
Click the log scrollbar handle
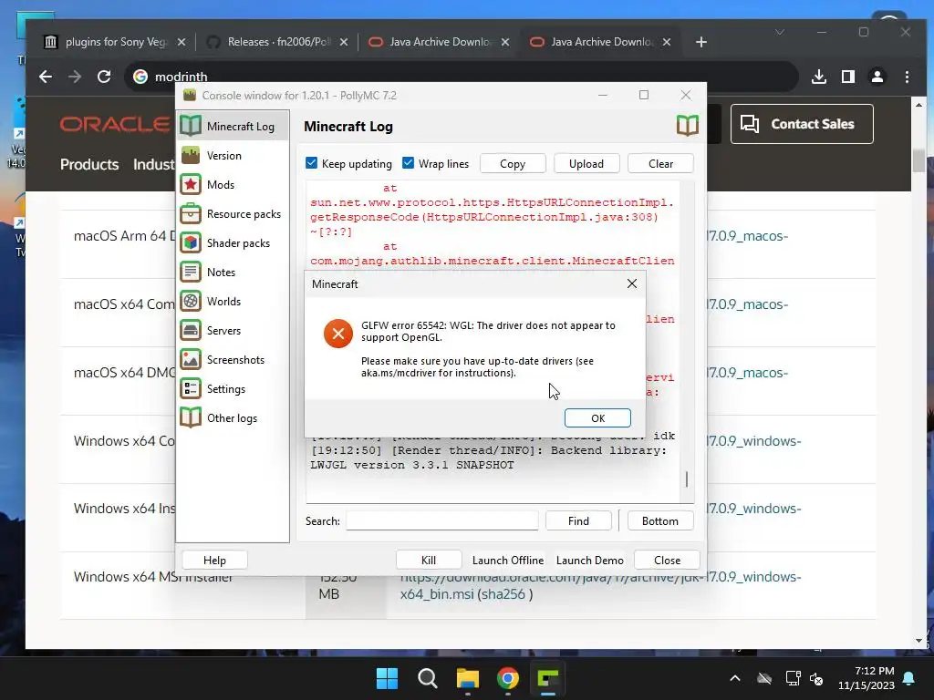pyautogui.click(x=687, y=479)
